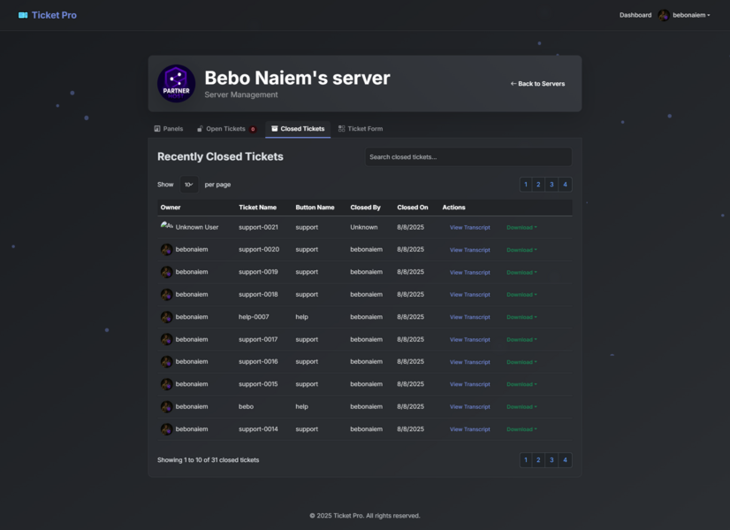Go to page 4 in top pagination

pyautogui.click(x=566, y=185)
